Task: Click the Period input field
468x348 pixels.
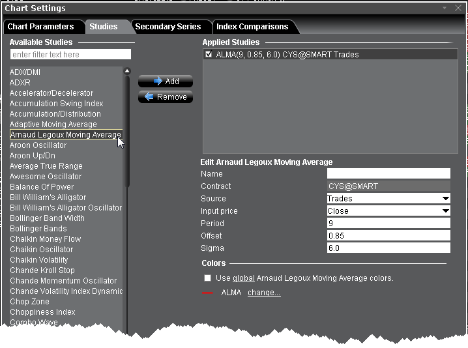Action: click(x=388, y=224)
